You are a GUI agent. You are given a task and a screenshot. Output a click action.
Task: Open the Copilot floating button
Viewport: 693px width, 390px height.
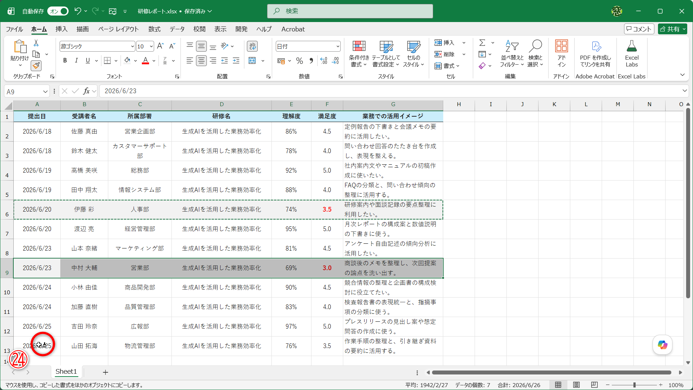coord(663,345)
